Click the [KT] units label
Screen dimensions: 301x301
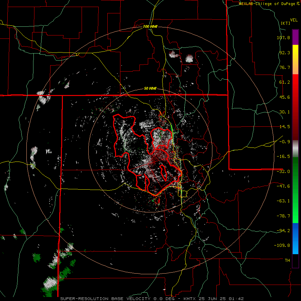coord(285,23)
